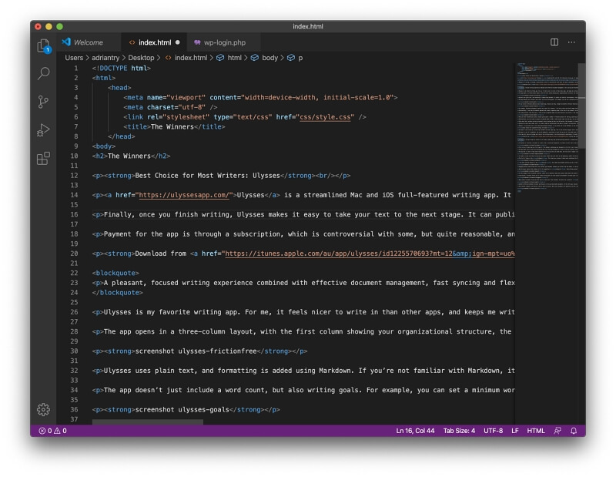Click Users in the breadcrumb path
This screenshot has height=477, width=616.
[x=74, y=58]
